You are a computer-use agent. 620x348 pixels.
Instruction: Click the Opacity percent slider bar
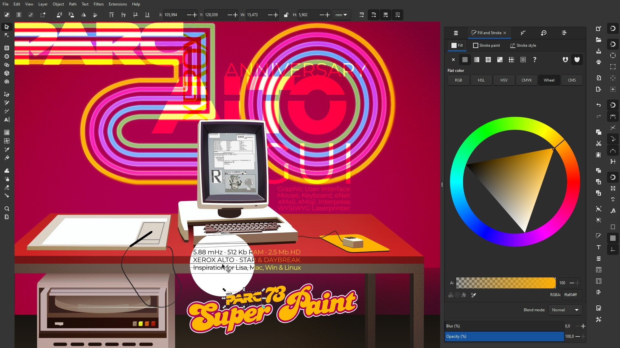[504, 336]
